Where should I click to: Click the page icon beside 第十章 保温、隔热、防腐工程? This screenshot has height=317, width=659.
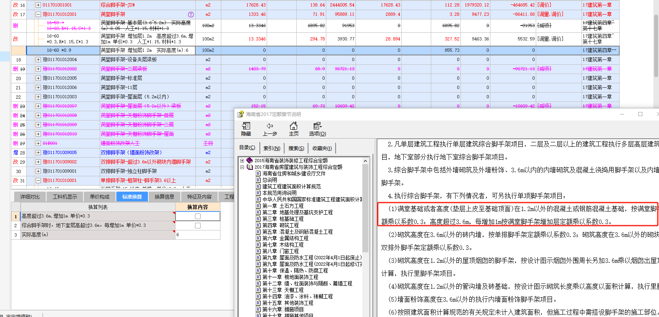(x=258, y=271)
